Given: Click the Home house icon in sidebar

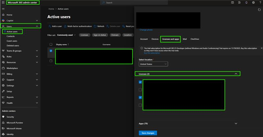Looking at the screenshot, I should tap(3, 15).
